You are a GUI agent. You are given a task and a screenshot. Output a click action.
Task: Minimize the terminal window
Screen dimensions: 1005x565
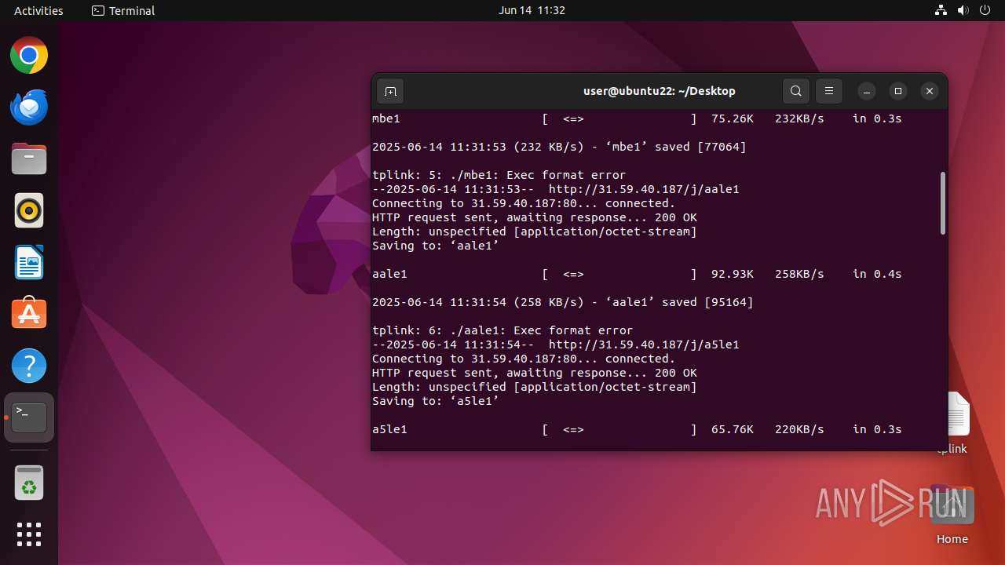click(867, 91)
